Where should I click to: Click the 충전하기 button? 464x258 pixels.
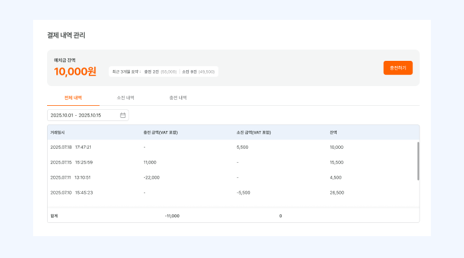click(398, 68)
